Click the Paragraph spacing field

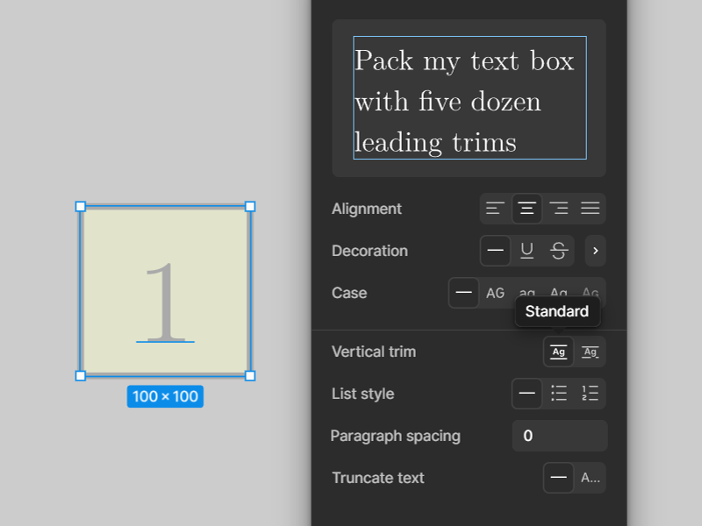click(560, 436)
